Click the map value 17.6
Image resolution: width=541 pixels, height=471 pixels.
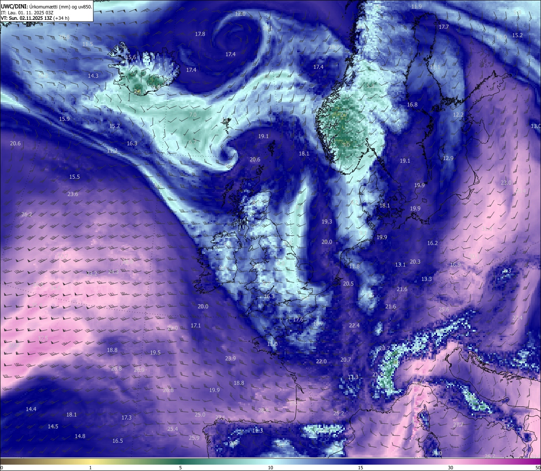(298, 320)
